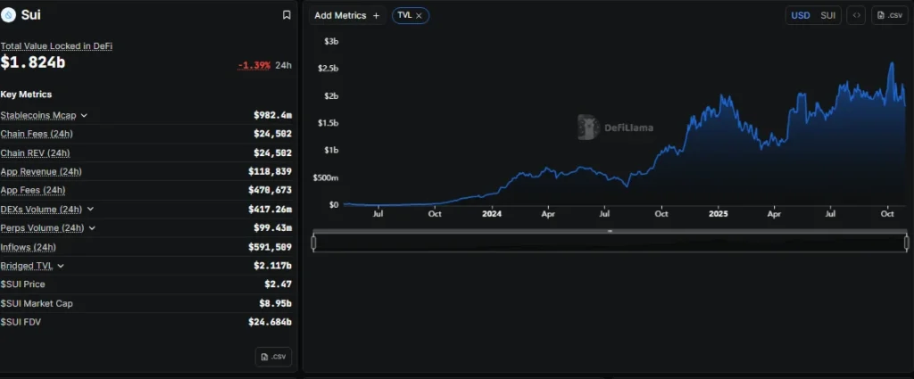Click Chain REV (24h) label
Image resolution: width=914 pixels, height=379 pixels.
35,153
